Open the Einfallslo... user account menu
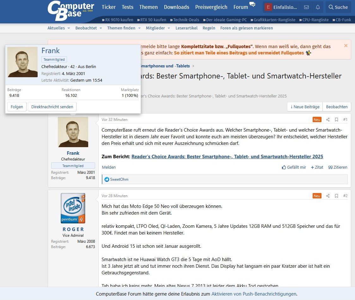Image resolution: width=355 pixels, height=300 pixels. [281, 7]
